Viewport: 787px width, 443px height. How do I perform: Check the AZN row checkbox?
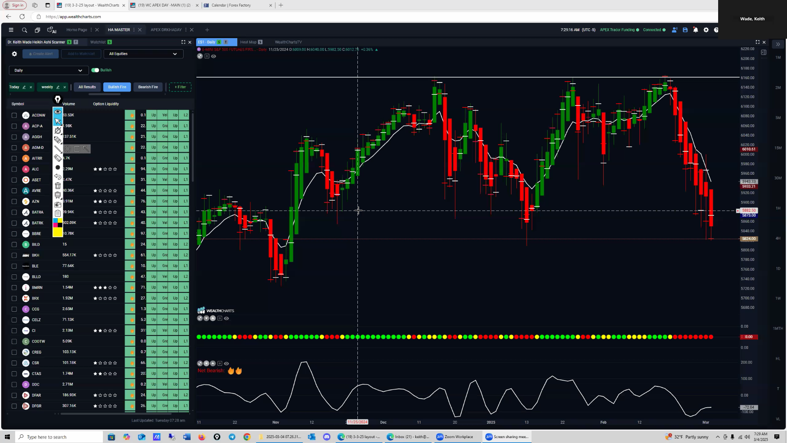point(14,201)
